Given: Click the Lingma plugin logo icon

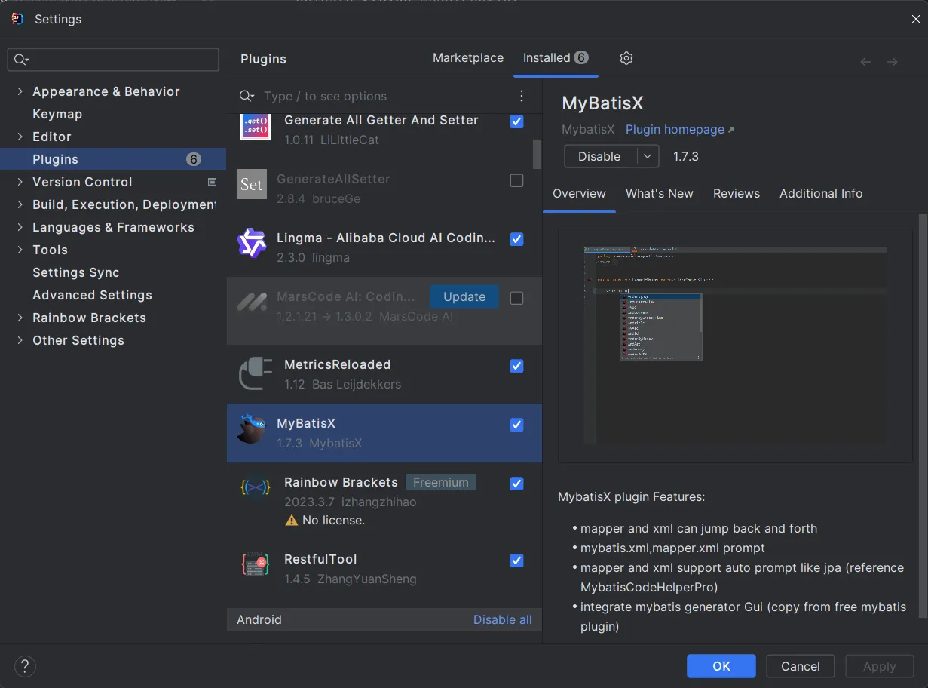Looking at the screenshot, I should [252, 243].
